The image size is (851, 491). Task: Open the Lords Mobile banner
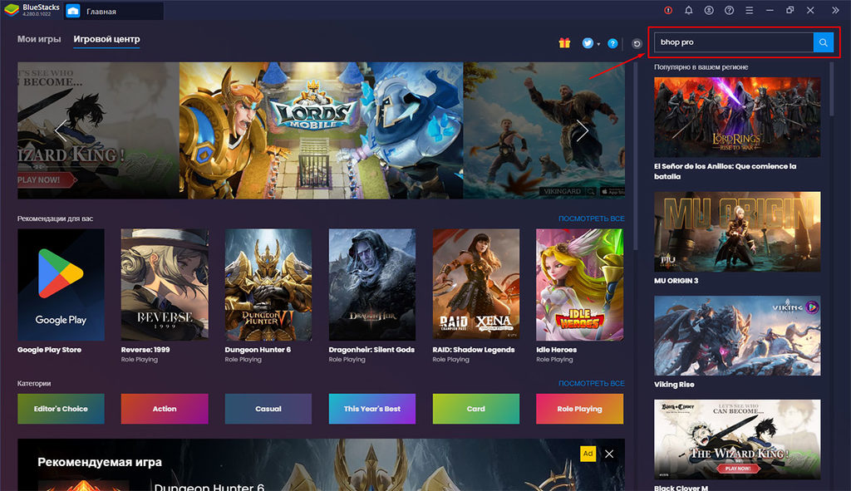point(322,130)
